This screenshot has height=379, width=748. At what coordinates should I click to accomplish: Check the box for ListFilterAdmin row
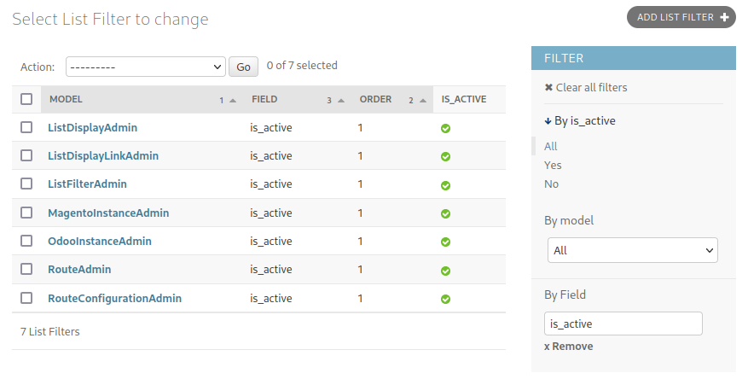[26, 184]
